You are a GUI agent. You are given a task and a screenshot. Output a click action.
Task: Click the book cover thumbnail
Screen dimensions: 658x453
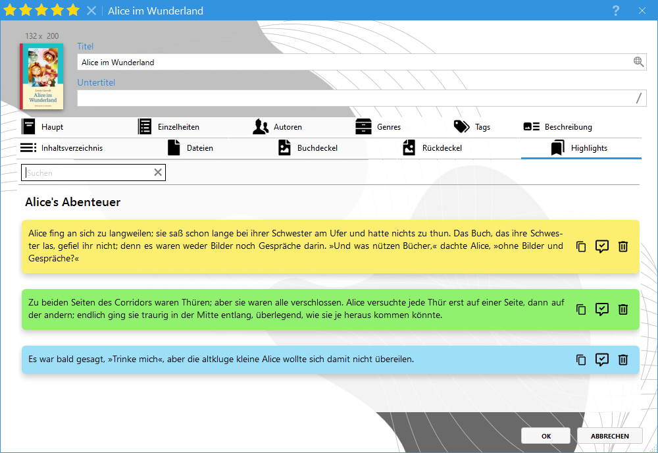(41, 76)
